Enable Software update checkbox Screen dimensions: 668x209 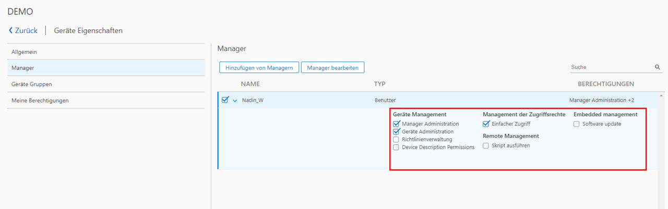click(577, 124)
